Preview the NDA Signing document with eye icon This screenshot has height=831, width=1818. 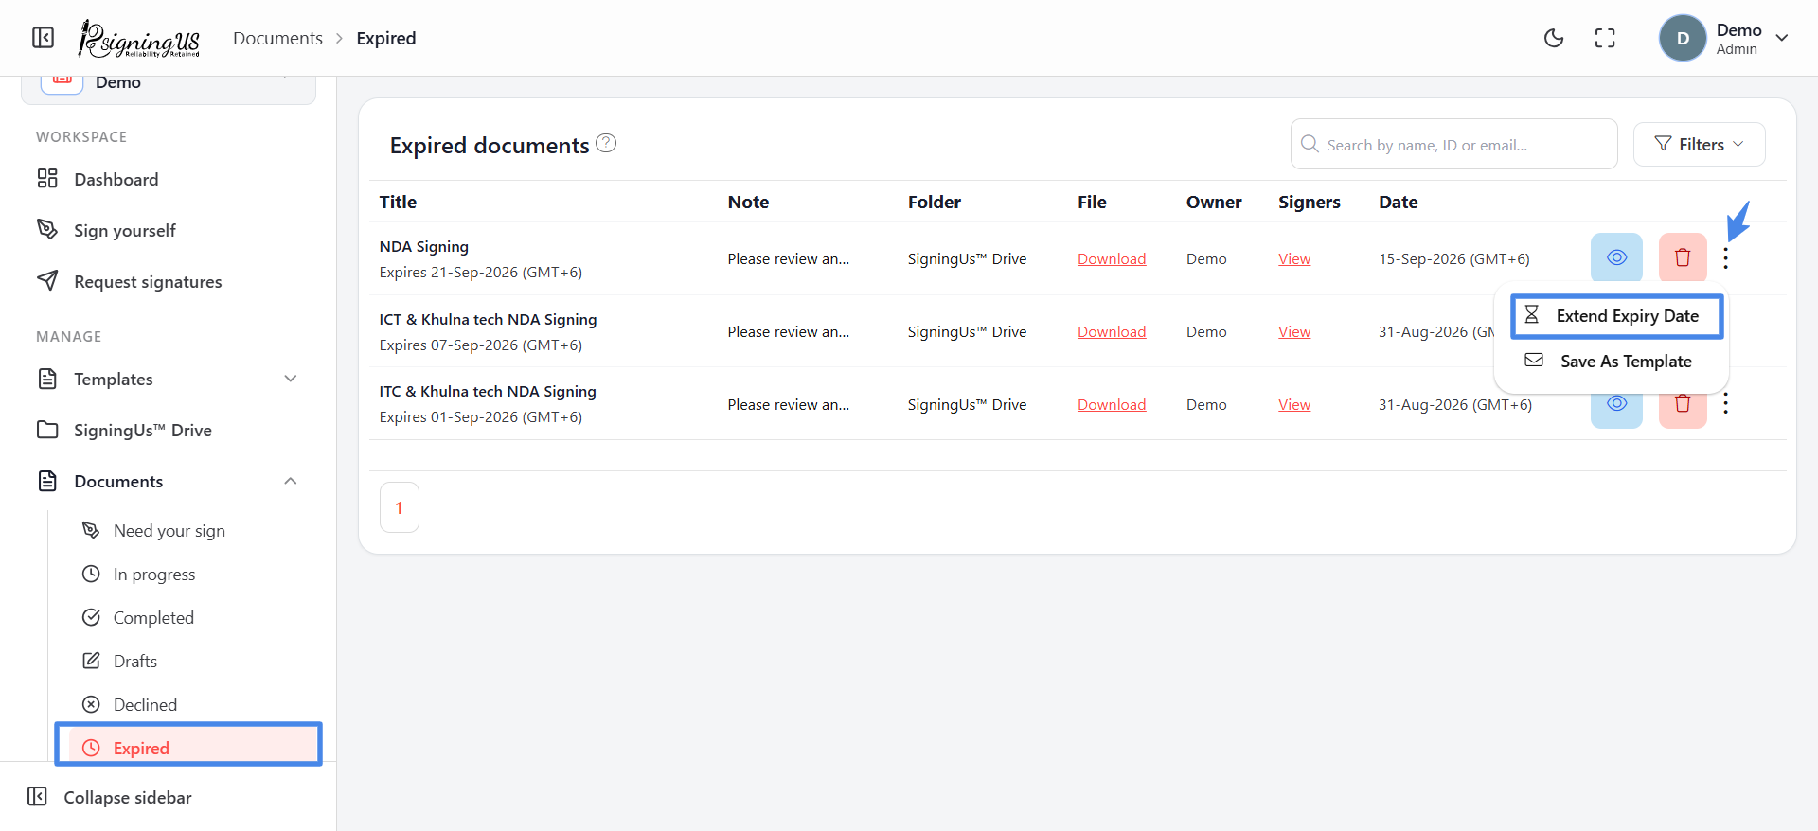coord(1616,257)
